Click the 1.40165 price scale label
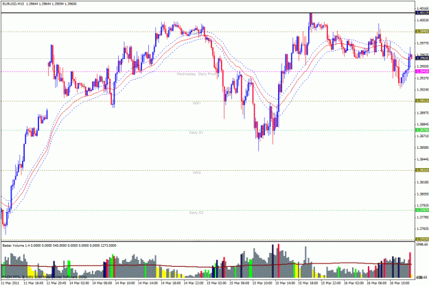 [x=423, y=9]
